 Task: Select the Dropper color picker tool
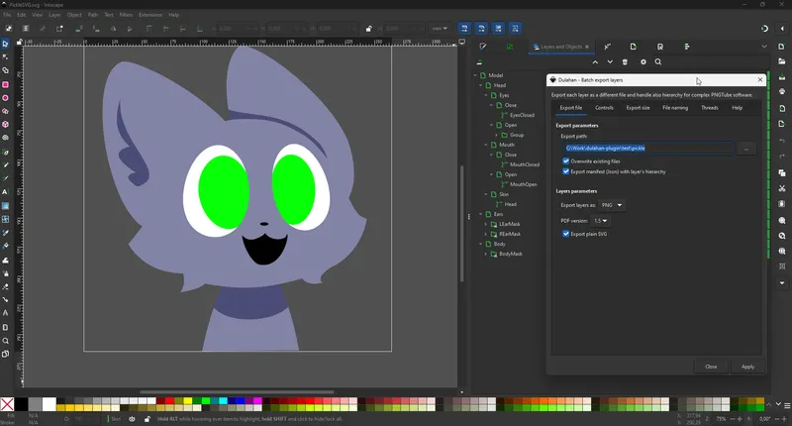click(5, 233)
